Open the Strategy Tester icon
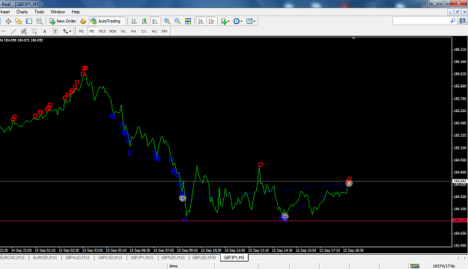Screen dimensions: 468x269 [39, 21]
